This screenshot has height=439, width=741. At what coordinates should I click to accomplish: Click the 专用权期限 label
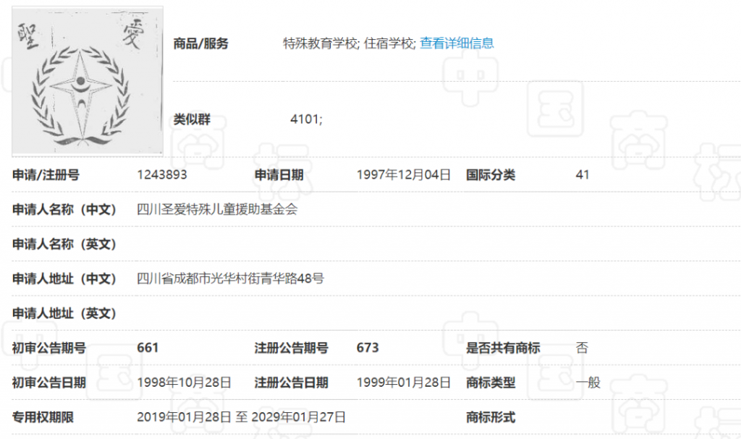[43, 417]
